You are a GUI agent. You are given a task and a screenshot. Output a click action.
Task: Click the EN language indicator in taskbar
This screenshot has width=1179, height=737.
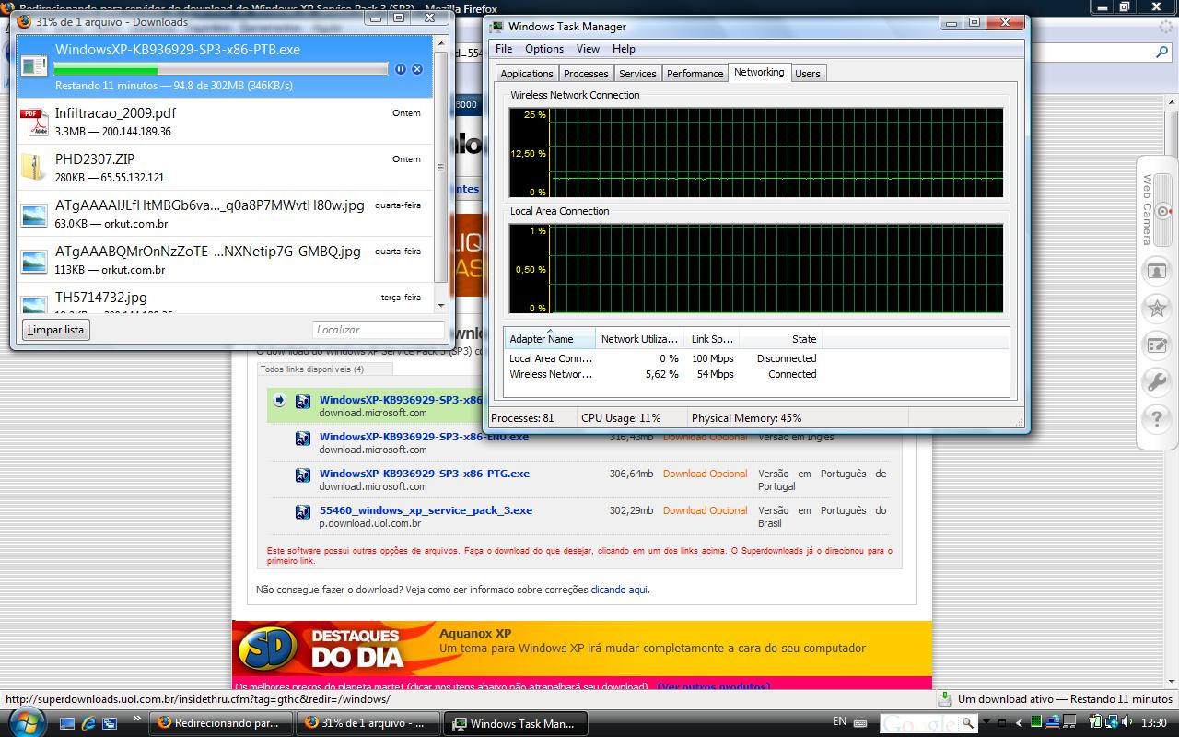click(839, 721)
